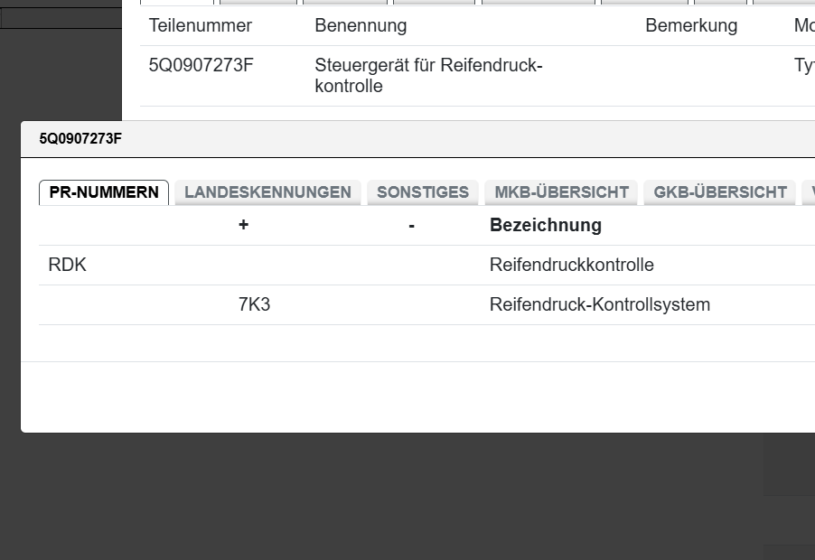
Task: Open the LANDESKENNUNGEN tab
Action: tap(267, 192)
